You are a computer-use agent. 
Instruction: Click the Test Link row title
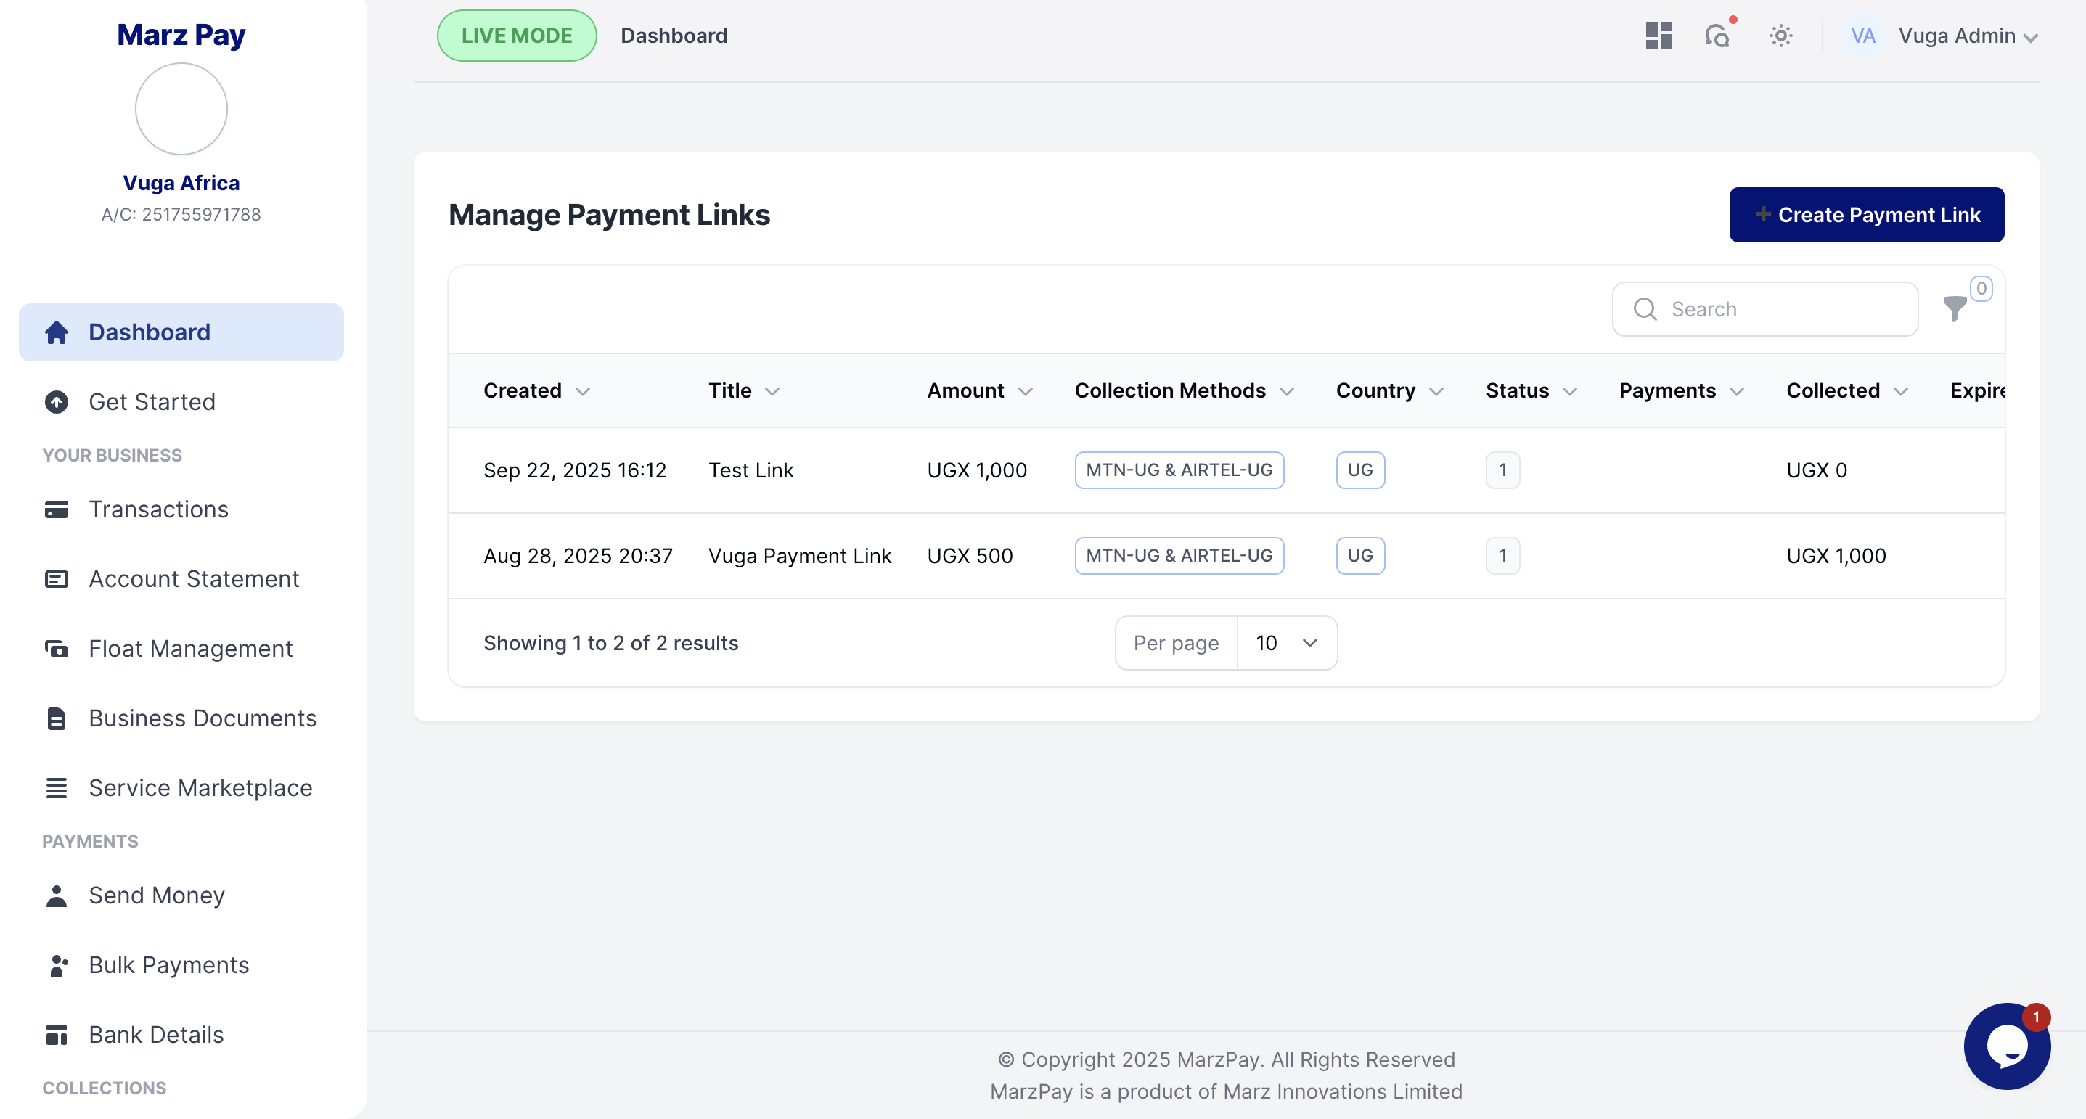(750, 470)
